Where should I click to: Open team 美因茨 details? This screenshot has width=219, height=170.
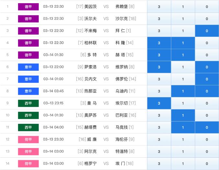[90, 6]
